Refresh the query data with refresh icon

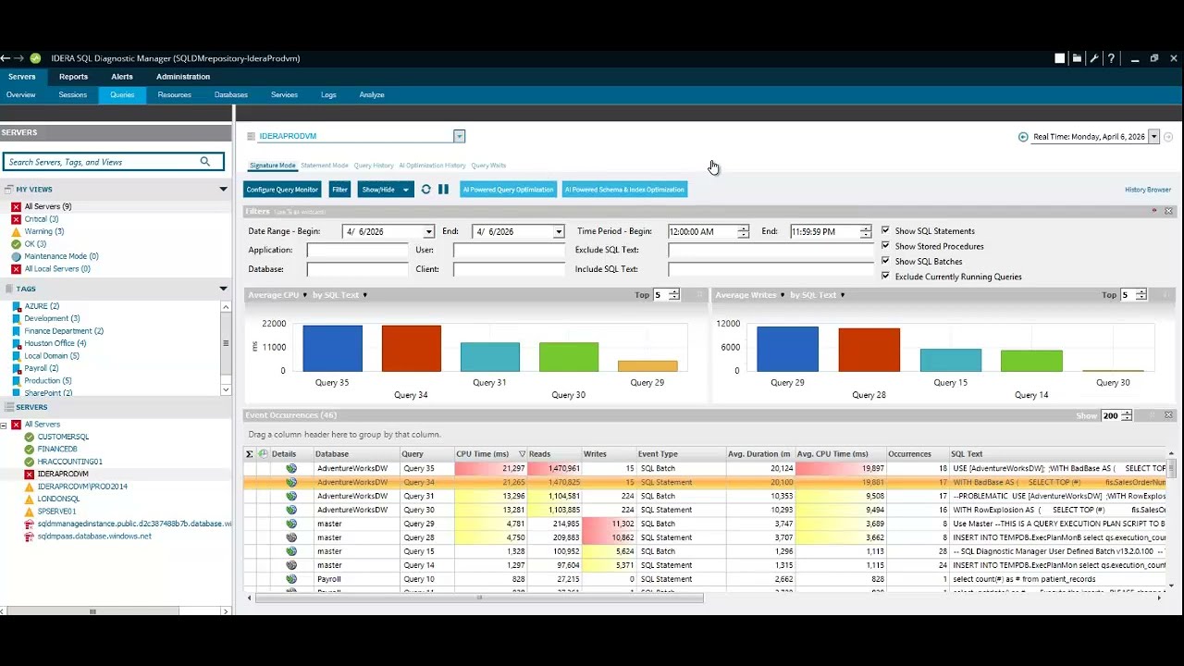click(425, 190)
